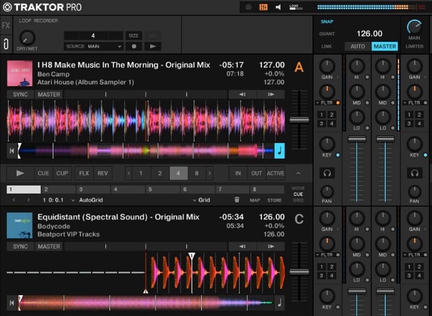Set loop IN point on Deck A
Screen dimensions: 432x316
238,173
